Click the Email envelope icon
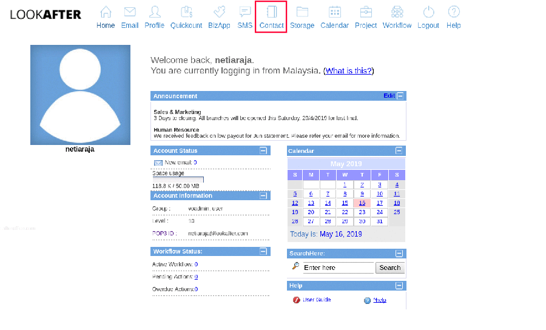 [130, 12]
